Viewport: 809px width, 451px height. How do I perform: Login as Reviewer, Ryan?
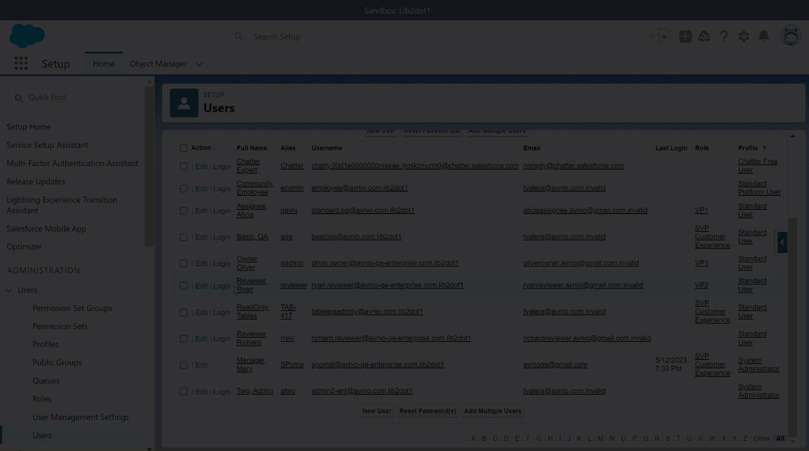point(222,286)
